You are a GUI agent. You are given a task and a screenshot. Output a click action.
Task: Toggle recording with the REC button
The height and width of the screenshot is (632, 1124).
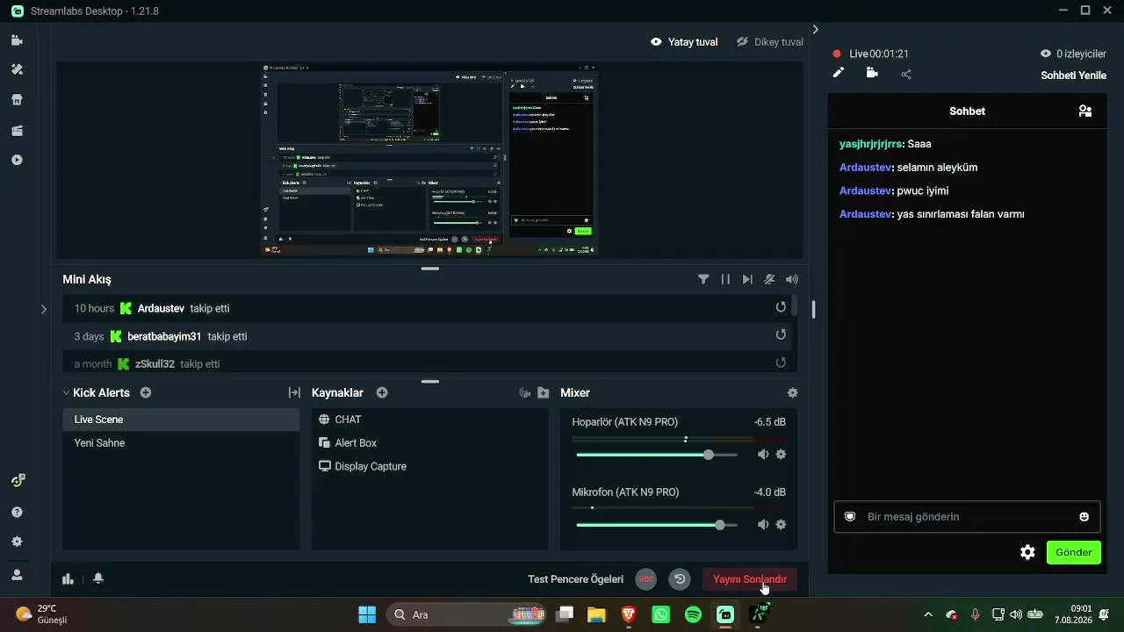pyautogui.click(x=646, y=579)
